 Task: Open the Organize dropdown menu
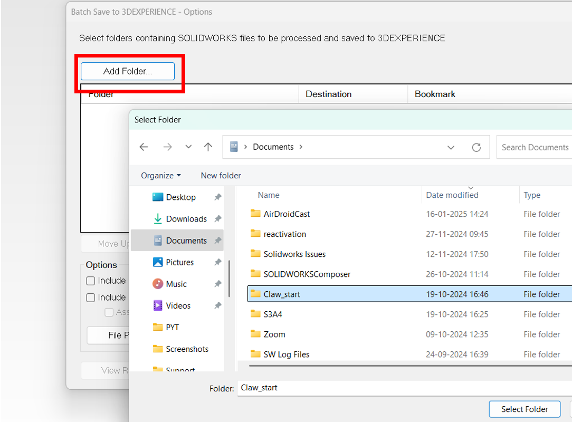click(160, 176)
